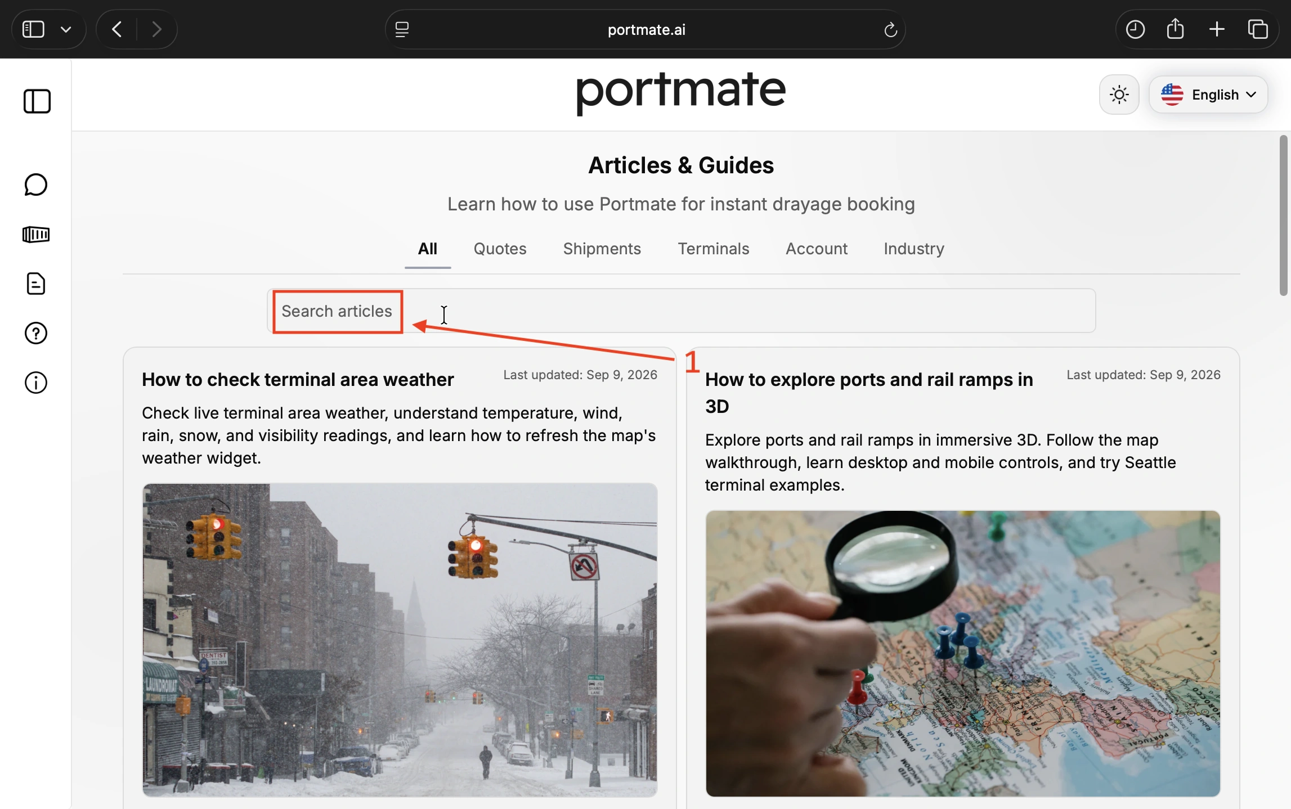The height and width of the screenshot is (809, 1291).
Task: Open the chat bubble icon in sidebar
Action: click(x=36, y=185)
